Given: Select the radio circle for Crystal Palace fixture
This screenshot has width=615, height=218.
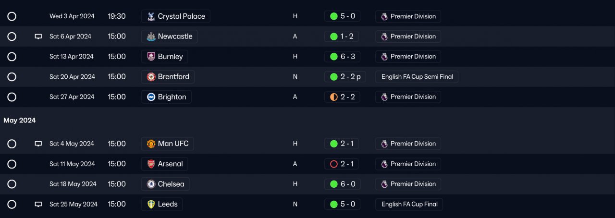Looking at the screenshot, I should 12,16.
